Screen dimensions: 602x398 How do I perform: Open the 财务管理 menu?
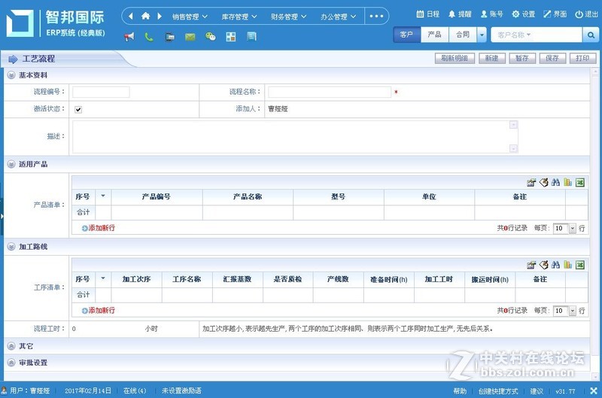point(289,17)
